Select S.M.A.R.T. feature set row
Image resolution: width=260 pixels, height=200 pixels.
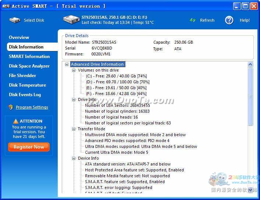point(125,182)
